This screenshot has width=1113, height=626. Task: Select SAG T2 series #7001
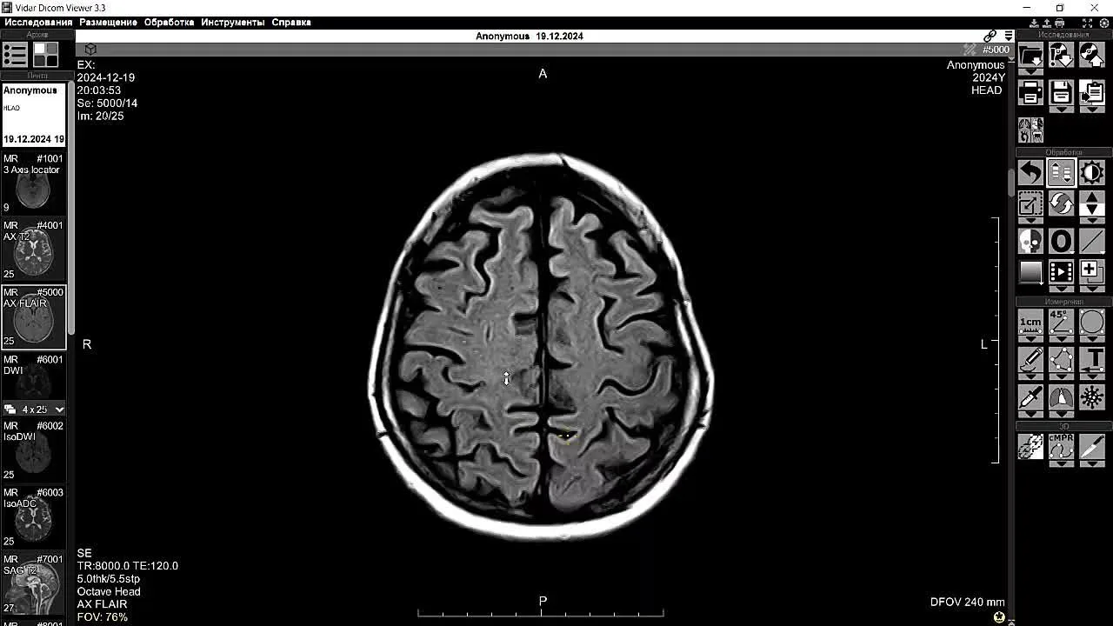click(34, 584)
